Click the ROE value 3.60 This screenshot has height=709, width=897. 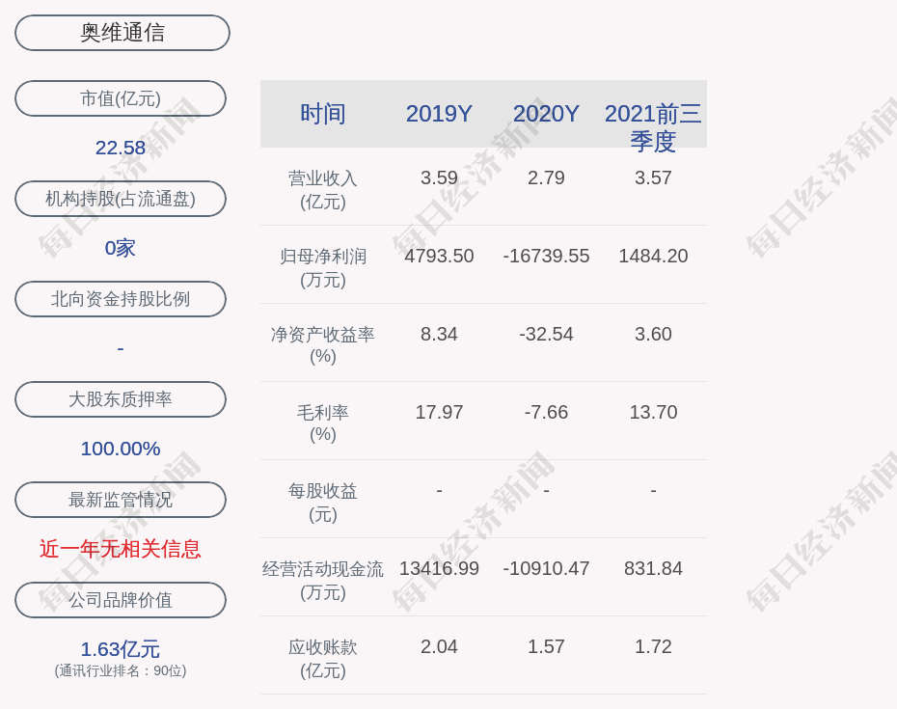[653, 334]
